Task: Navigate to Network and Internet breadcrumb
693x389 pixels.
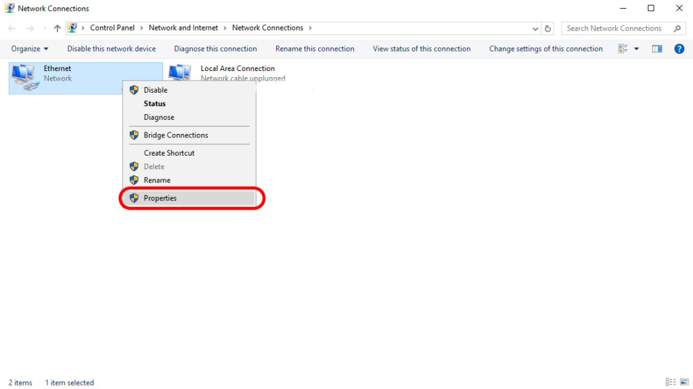Action: (x=183, y=28)
